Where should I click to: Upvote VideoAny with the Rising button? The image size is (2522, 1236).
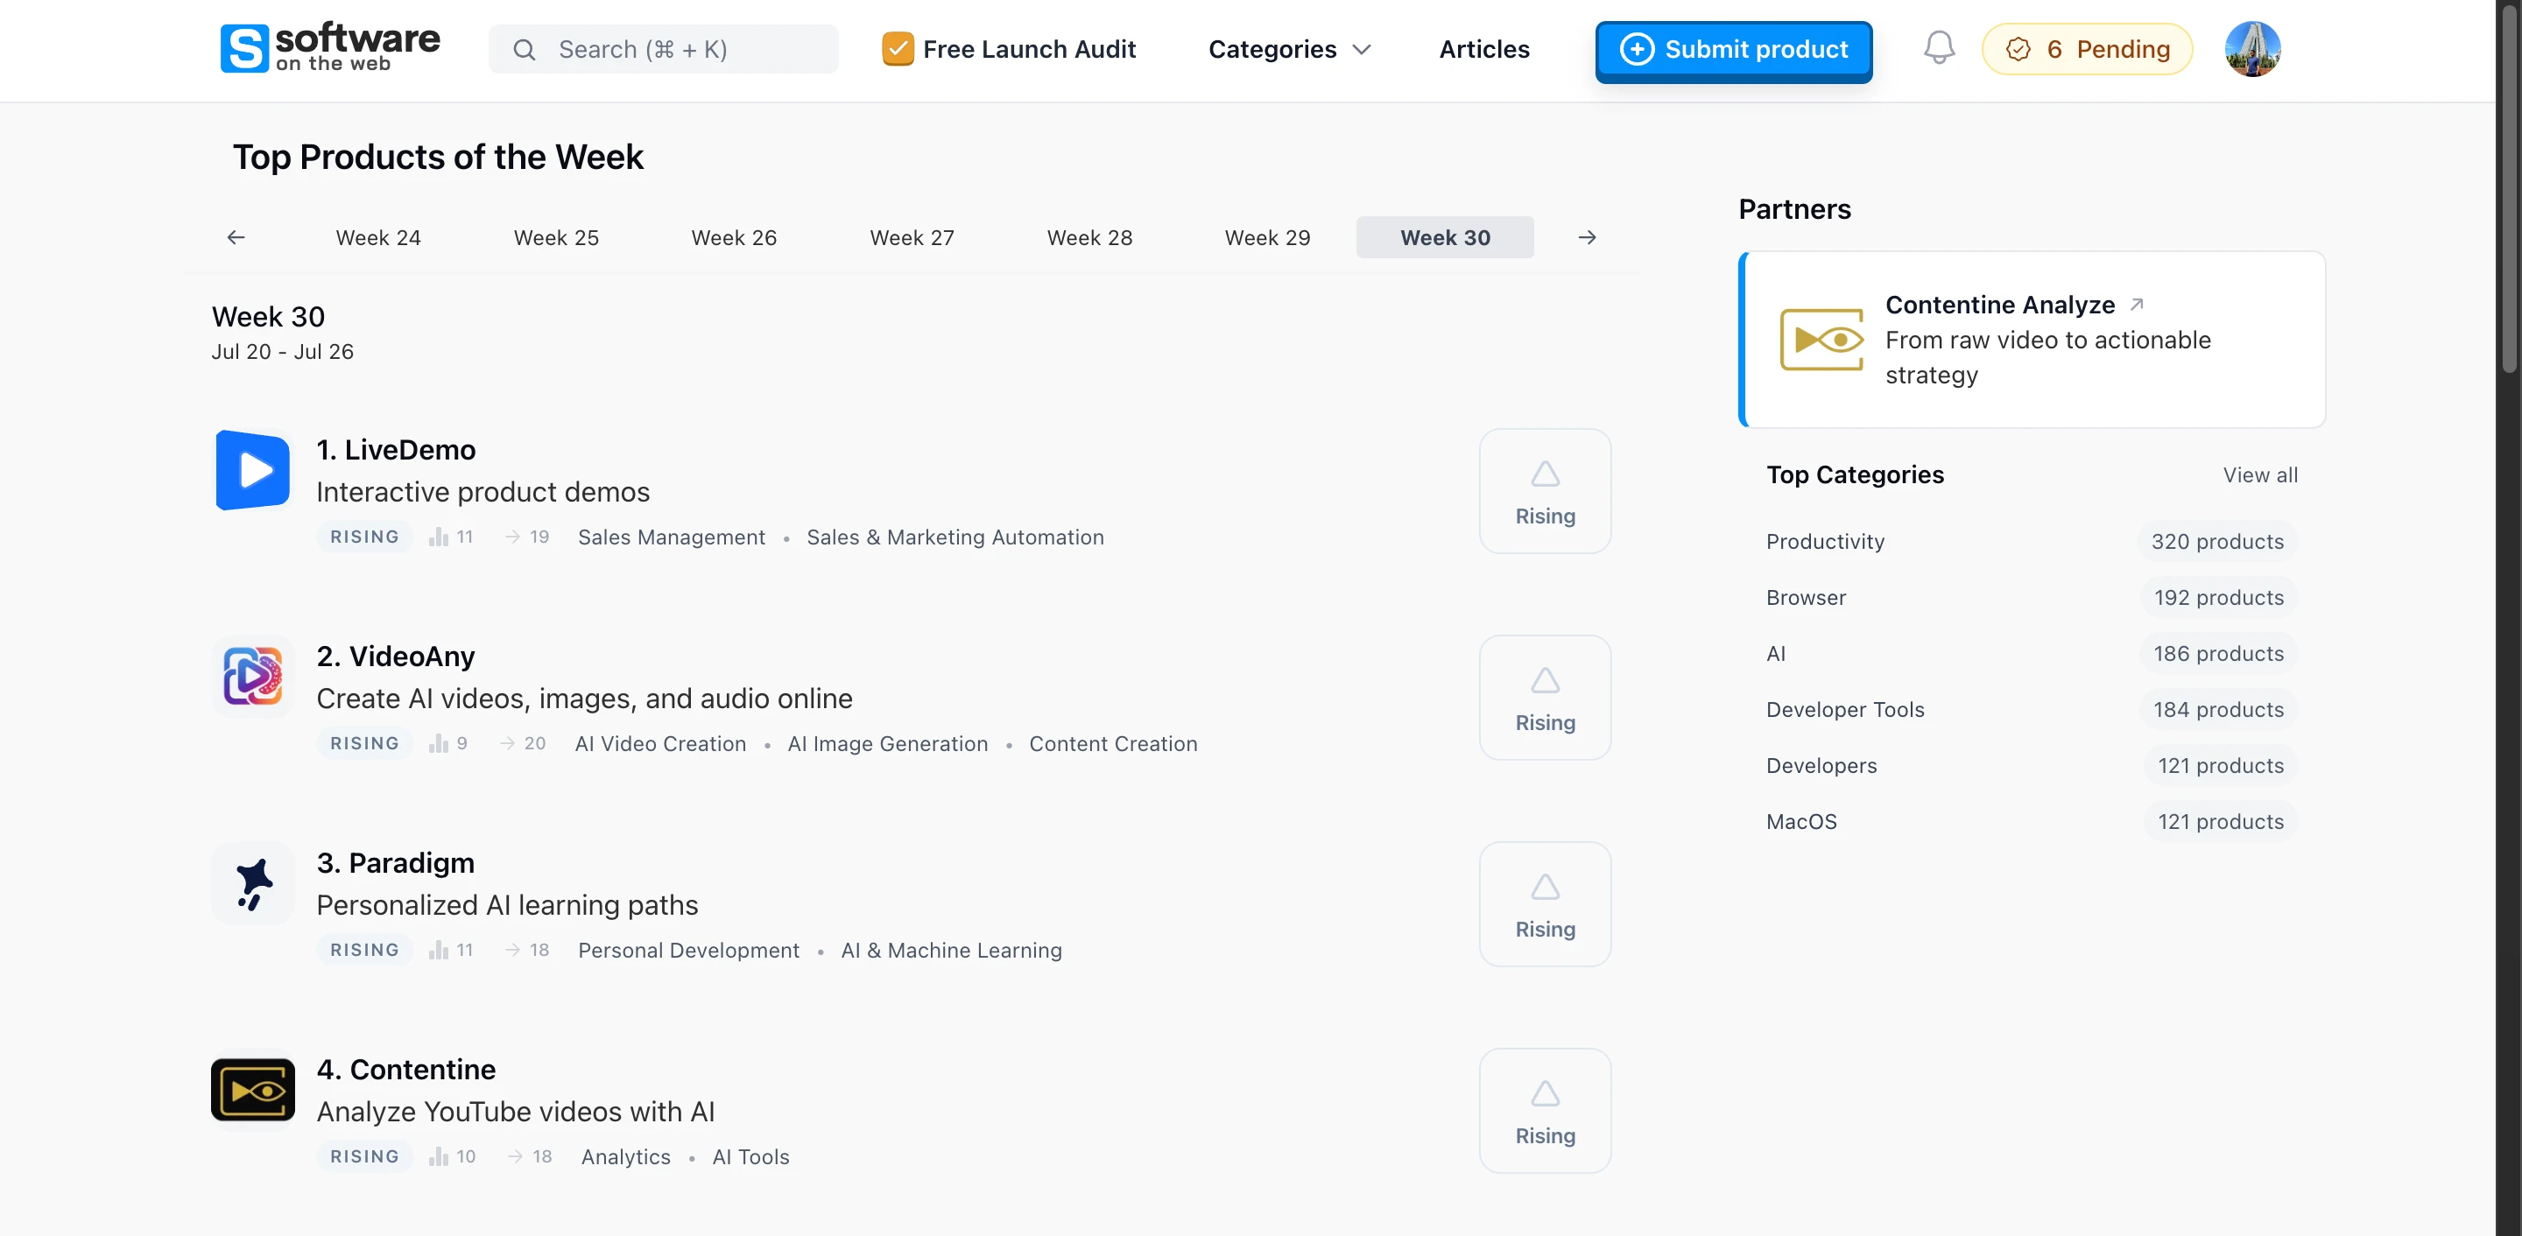tap(1545, 698)
